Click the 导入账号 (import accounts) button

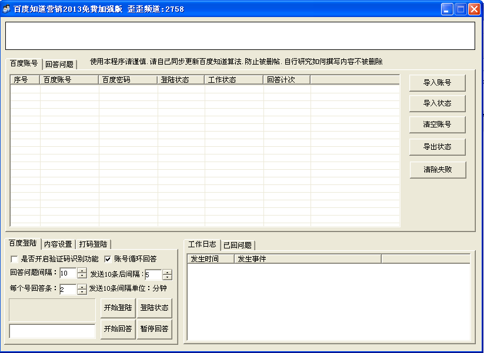(x=437, y=82)
